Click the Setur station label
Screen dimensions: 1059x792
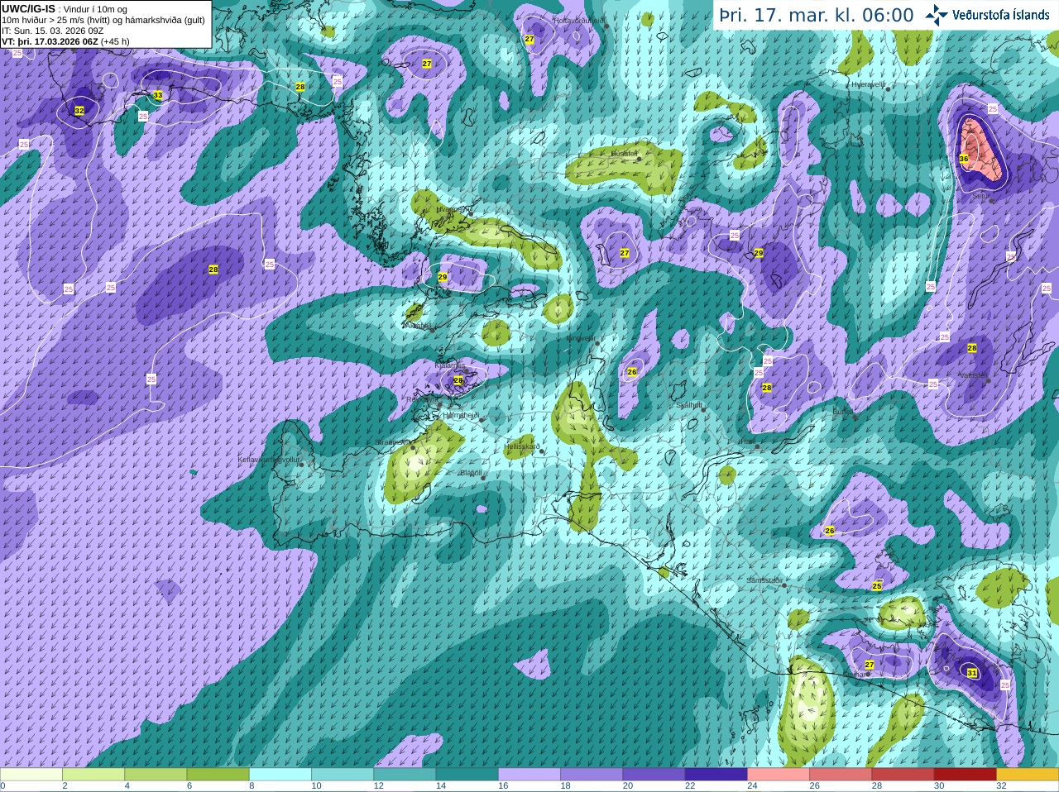pyautogui.click(x=980, y=197)
